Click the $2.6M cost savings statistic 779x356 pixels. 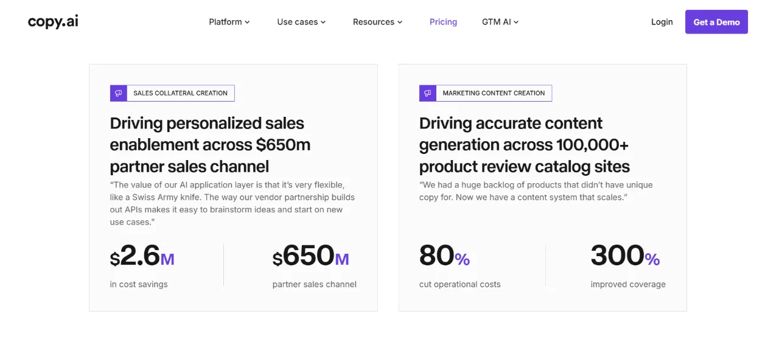click(x=142, y=265)
